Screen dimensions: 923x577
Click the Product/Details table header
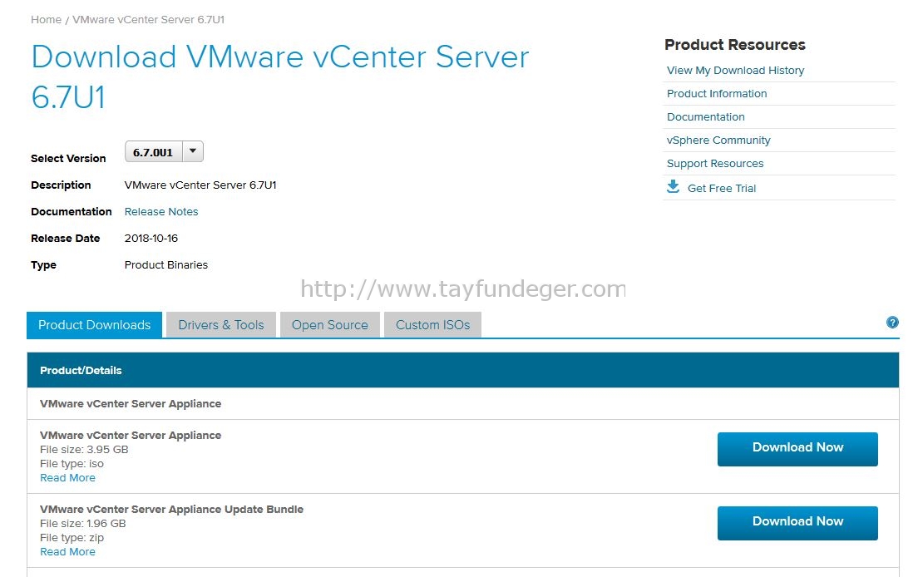point(462,370)
